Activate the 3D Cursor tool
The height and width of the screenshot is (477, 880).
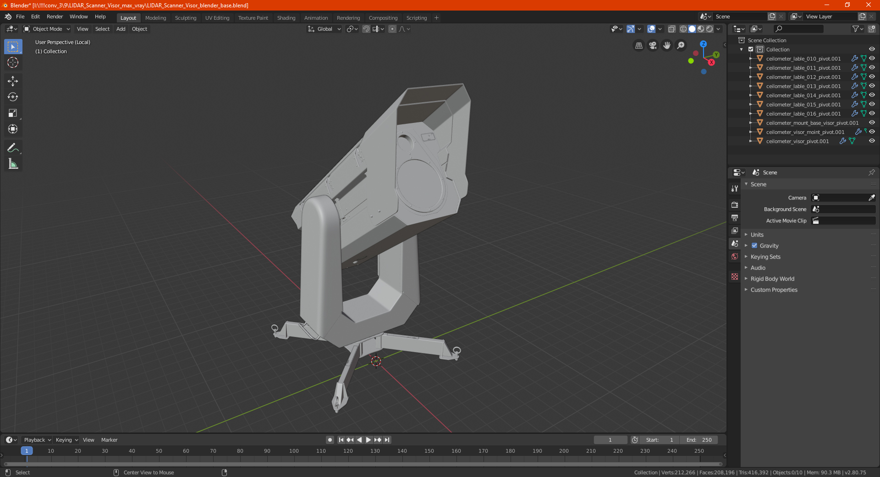[13, 62]
